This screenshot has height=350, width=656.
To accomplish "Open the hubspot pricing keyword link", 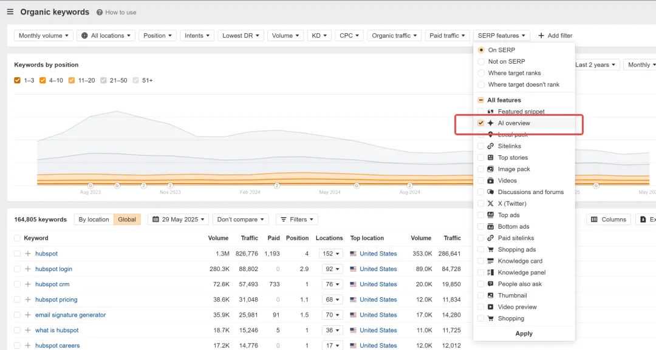I will [x=56, y=300].
